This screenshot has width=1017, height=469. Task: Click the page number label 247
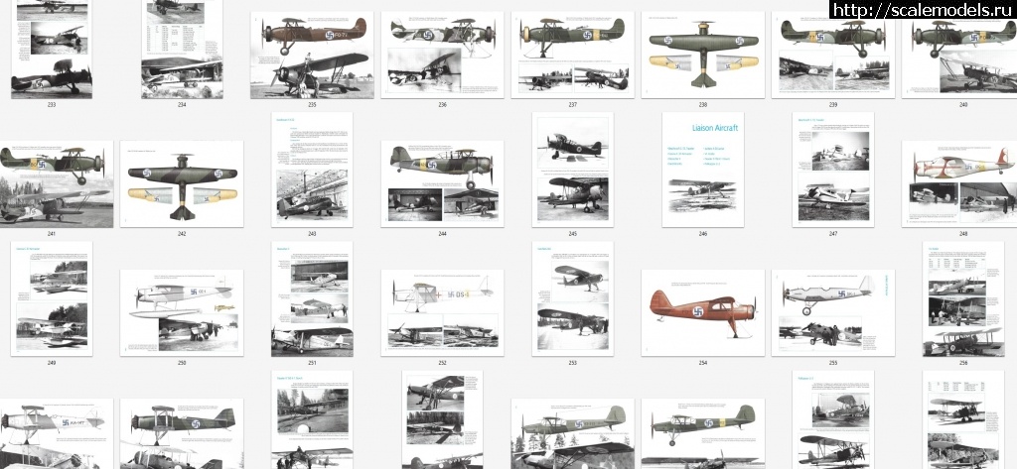coord(832,234)
